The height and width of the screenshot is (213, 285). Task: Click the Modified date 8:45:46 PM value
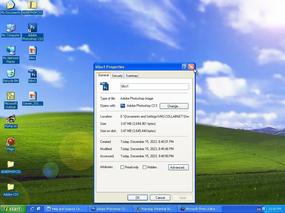point(147,149)
